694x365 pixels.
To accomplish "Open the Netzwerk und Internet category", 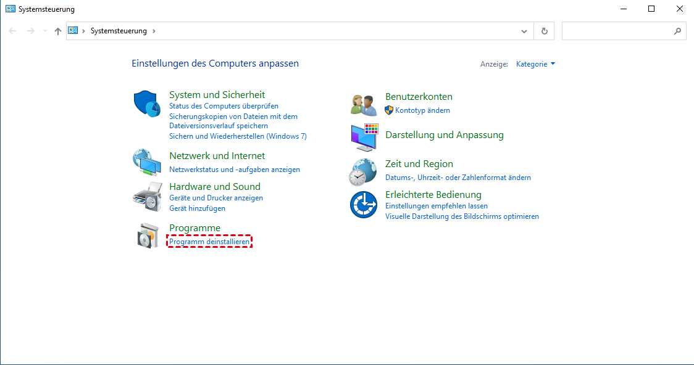I will 217,155.
